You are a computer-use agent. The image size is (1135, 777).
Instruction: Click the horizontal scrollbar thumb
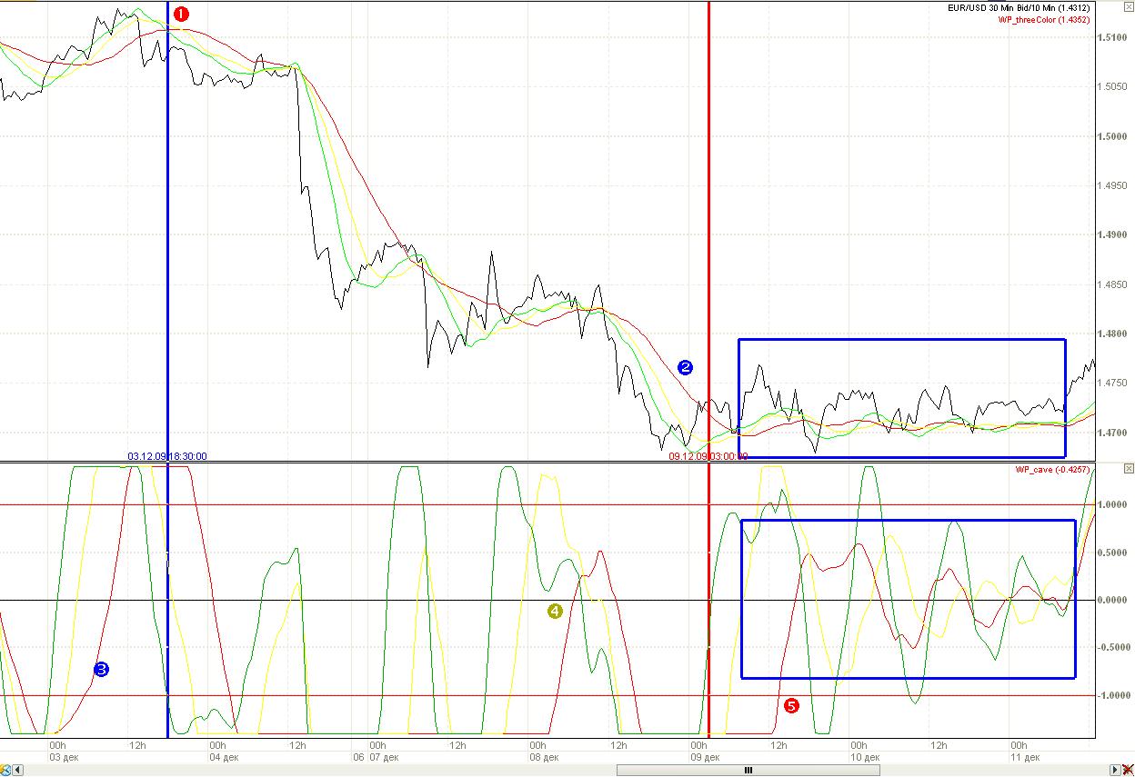pos(748,770)
